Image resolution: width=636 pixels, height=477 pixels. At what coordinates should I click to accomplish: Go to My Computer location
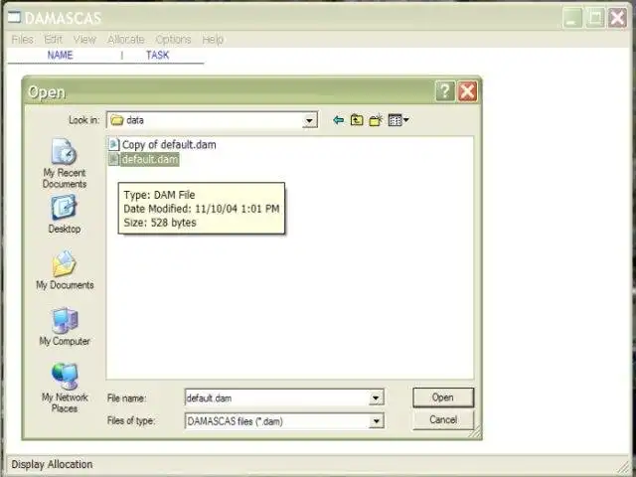pos(65,327)
